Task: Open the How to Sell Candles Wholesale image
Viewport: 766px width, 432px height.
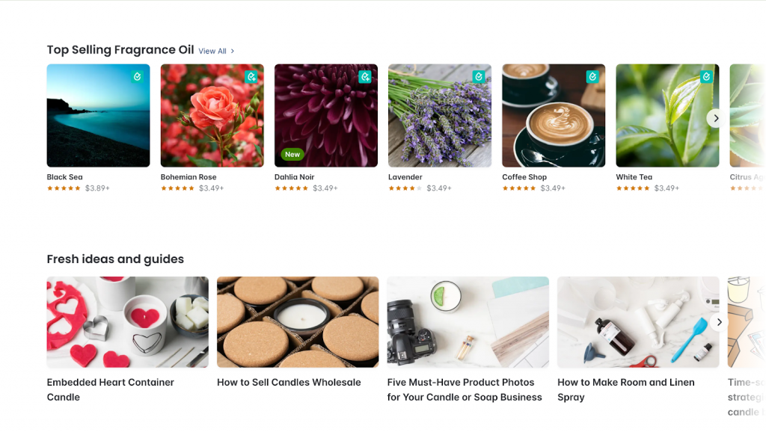Action: click(298, 322)
